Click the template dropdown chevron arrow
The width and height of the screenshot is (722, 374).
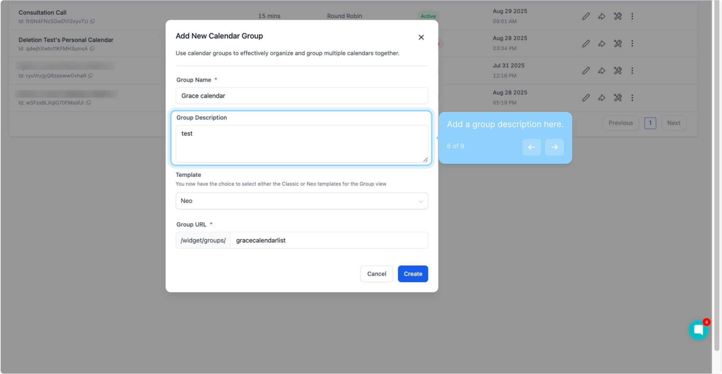(x=421, y=202)
